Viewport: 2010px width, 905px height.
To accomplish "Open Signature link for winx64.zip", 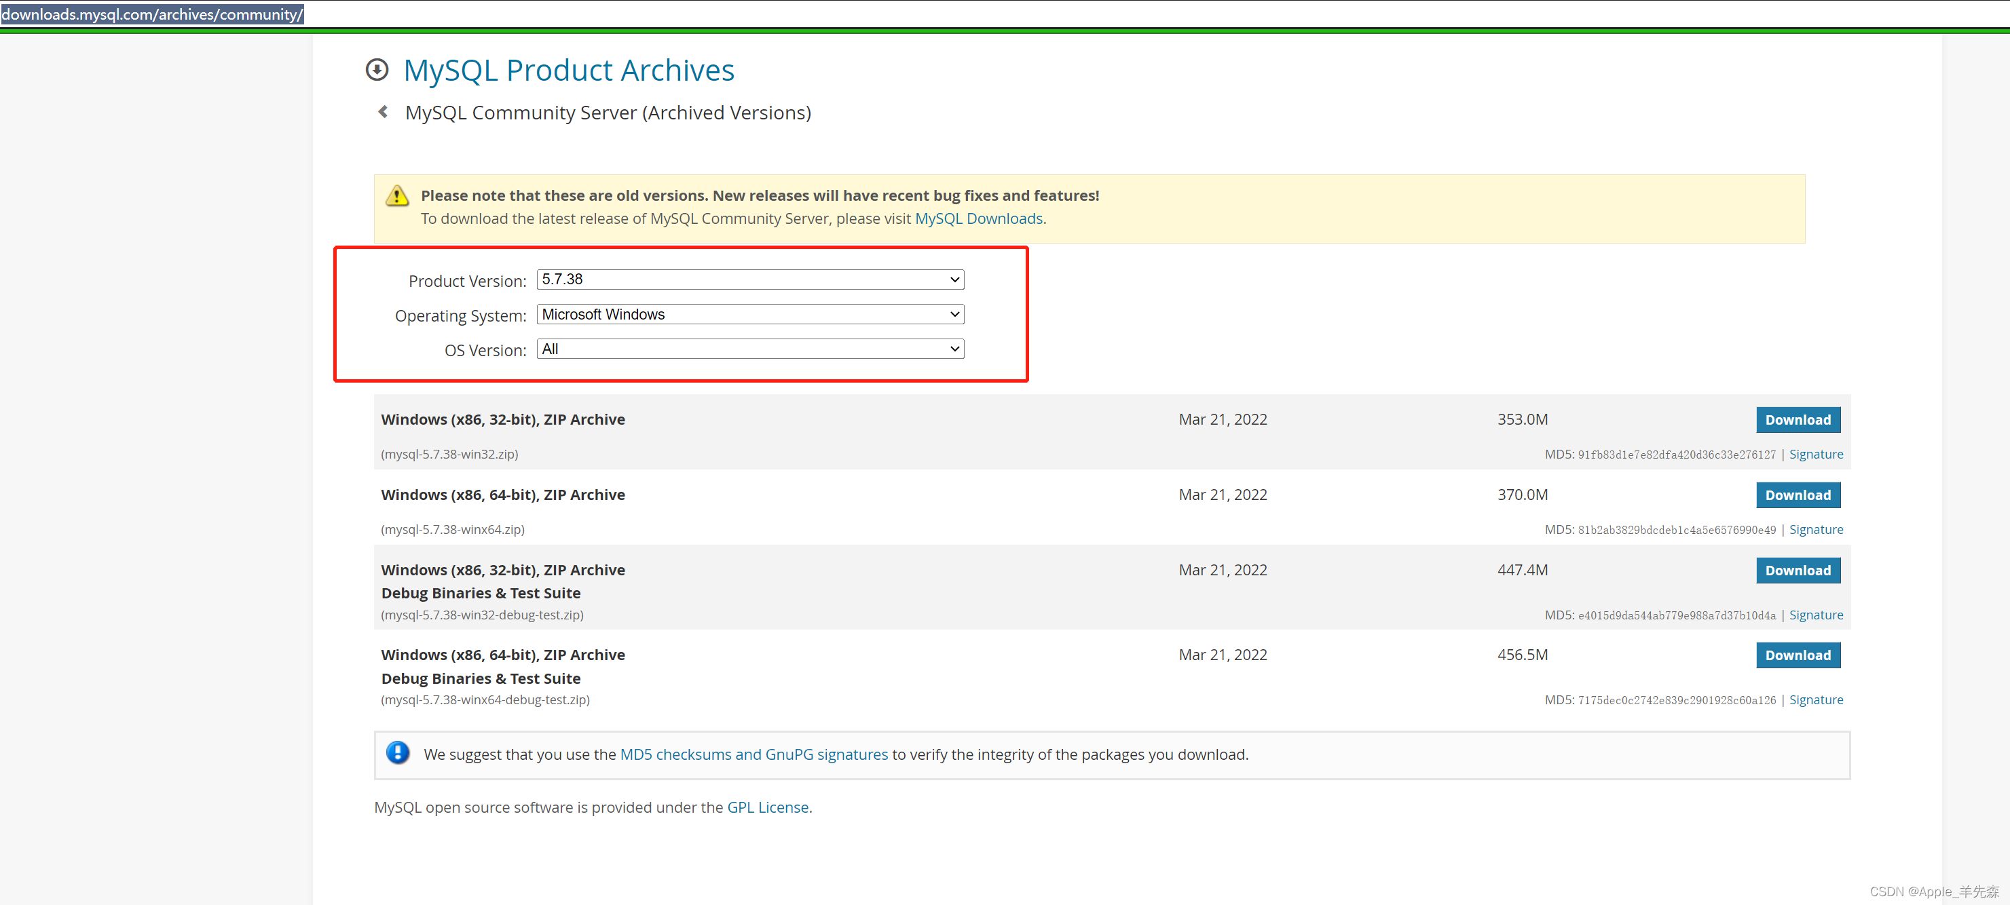I will [1816, 530].
